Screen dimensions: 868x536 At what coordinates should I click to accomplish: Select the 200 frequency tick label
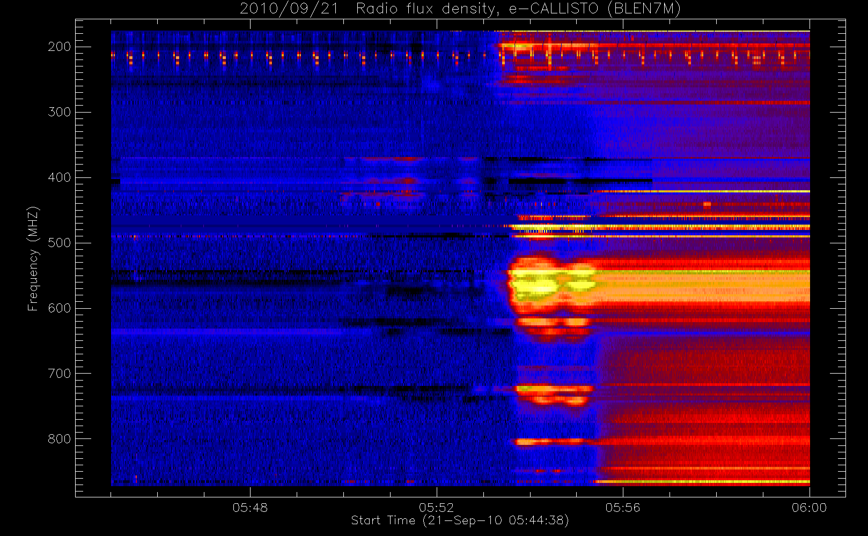tap(60, 47)
